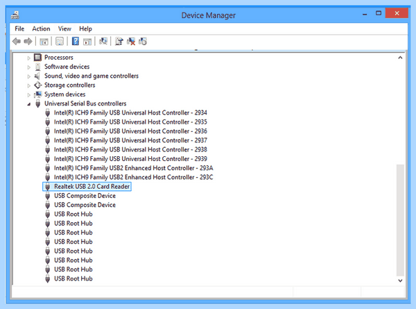Select USB Universal Host Controller - 2936

pos(130,131)
